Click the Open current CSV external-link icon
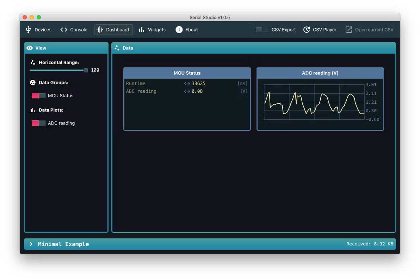Image resolution: width=420 pixels, height=280 pixels. tap(349, 30)
